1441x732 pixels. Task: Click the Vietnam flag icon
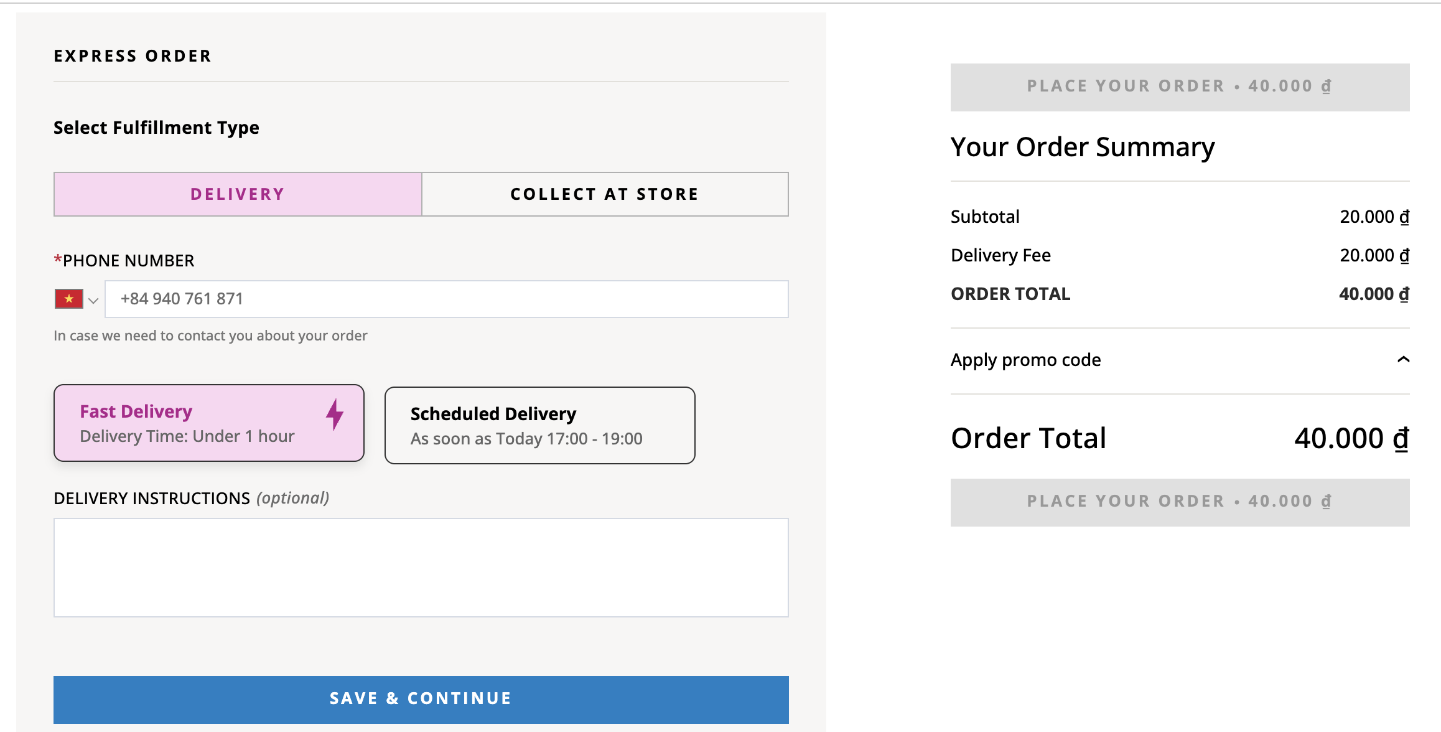pos(68,299)
